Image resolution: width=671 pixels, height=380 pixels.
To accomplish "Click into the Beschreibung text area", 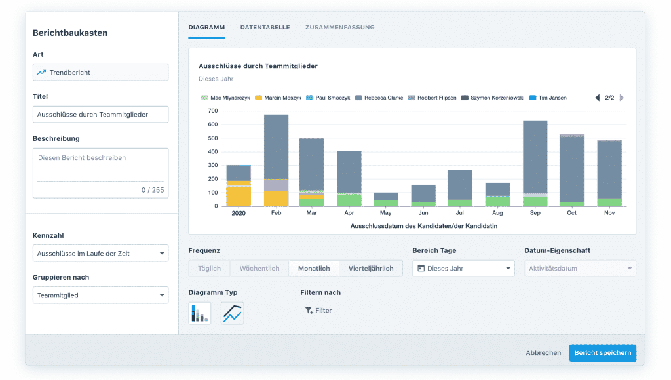I will [x=100, y=166].
